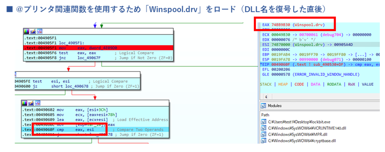This screenshot has height=152, width=385.
Task: Click the icon beside VCRUNTIME140.dll module
Action: click(264, 128)
